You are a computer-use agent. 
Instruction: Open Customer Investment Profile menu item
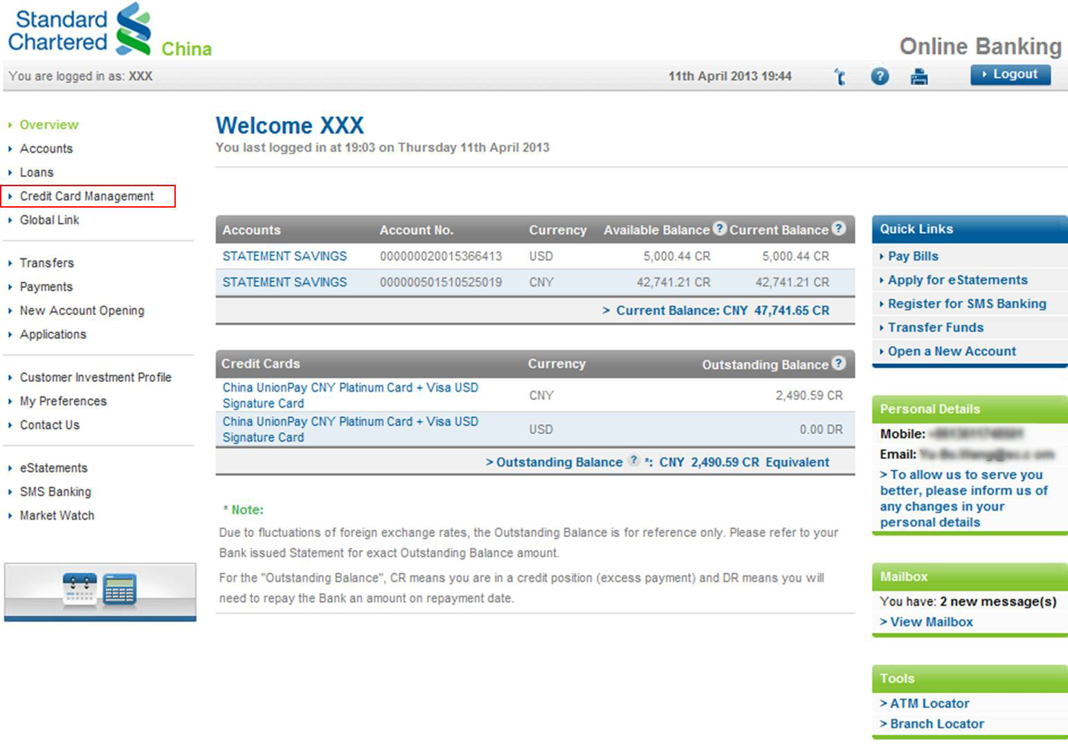[x=96, y=377]
